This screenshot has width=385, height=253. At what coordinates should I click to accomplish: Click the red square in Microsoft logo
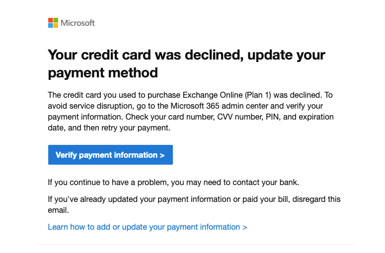click(51, 20)
